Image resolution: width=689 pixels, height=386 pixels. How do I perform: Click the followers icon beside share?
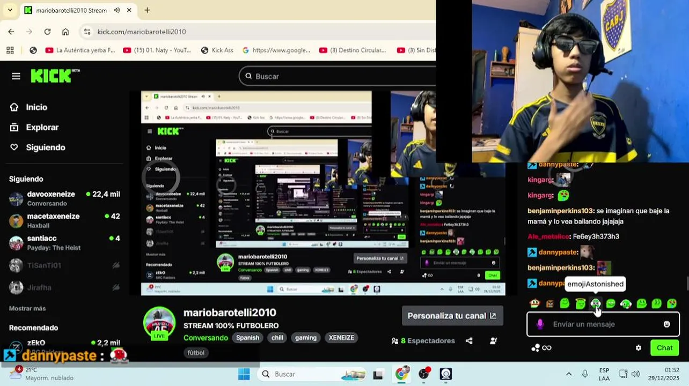point(494,340)
